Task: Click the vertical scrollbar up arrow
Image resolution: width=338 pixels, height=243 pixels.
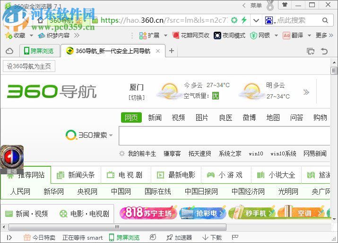Action: 334,63
